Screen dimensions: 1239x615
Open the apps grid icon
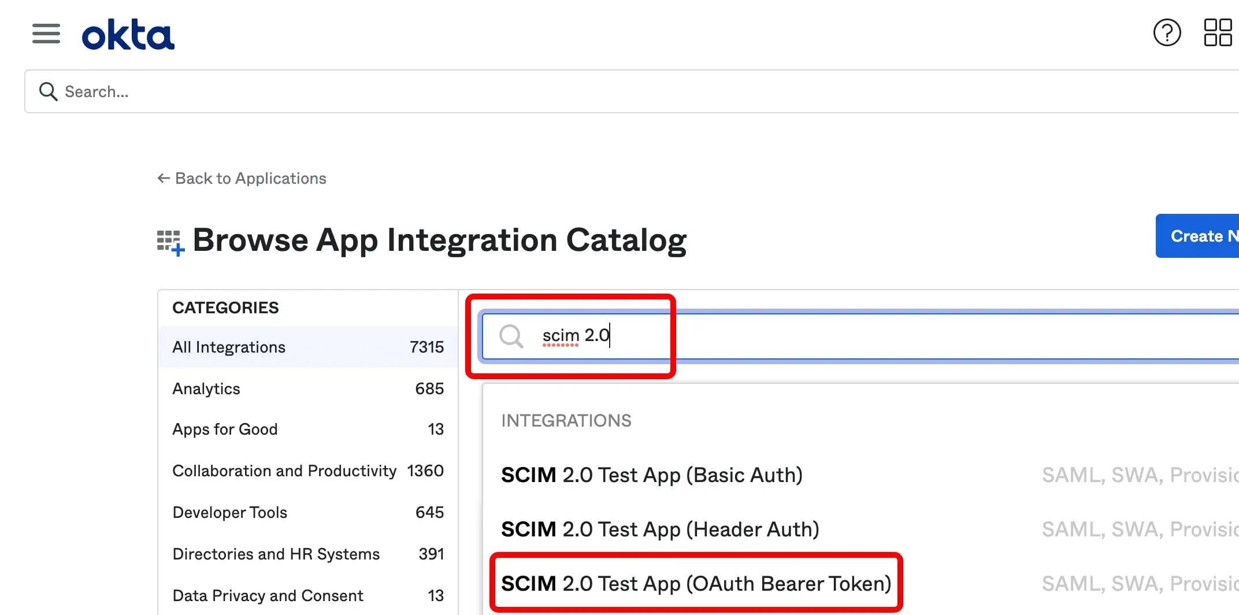point(1218,33)
